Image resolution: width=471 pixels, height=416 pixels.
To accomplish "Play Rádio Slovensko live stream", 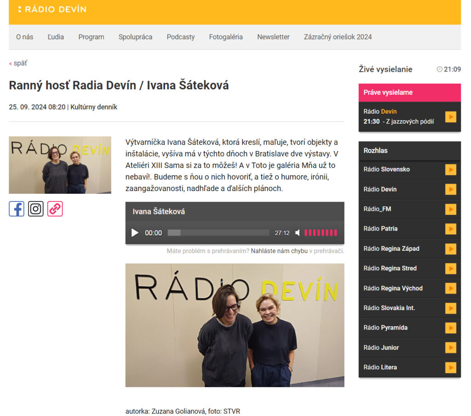I will point(450,169).
